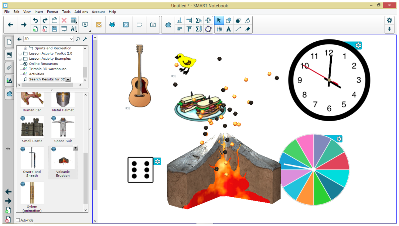The width and height of the screenshot is (399, 226).
Task: Select the Eraser tool in toolbar
Action: pos(248,29)
